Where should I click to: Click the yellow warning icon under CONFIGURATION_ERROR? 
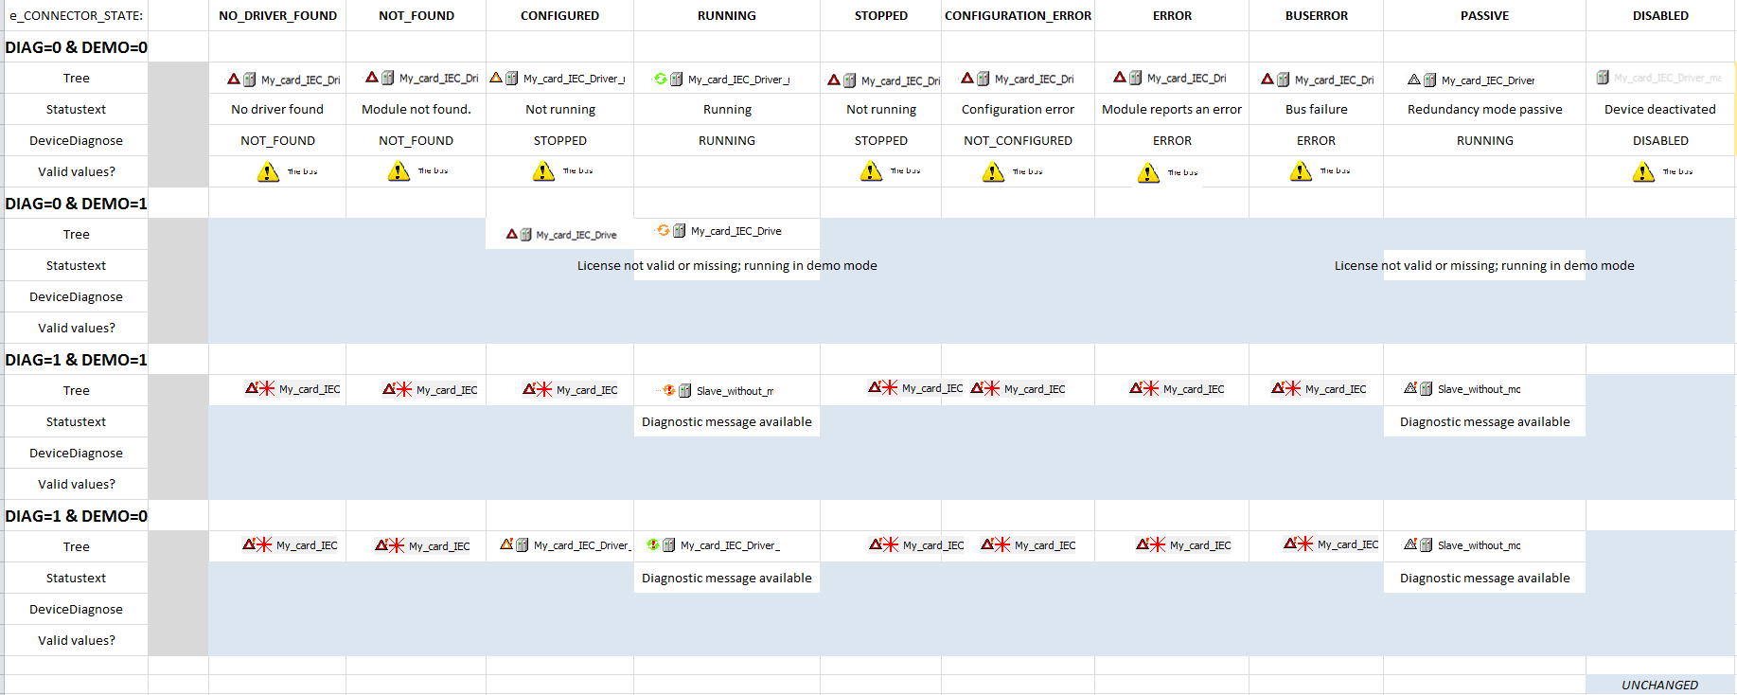[993, 172]
